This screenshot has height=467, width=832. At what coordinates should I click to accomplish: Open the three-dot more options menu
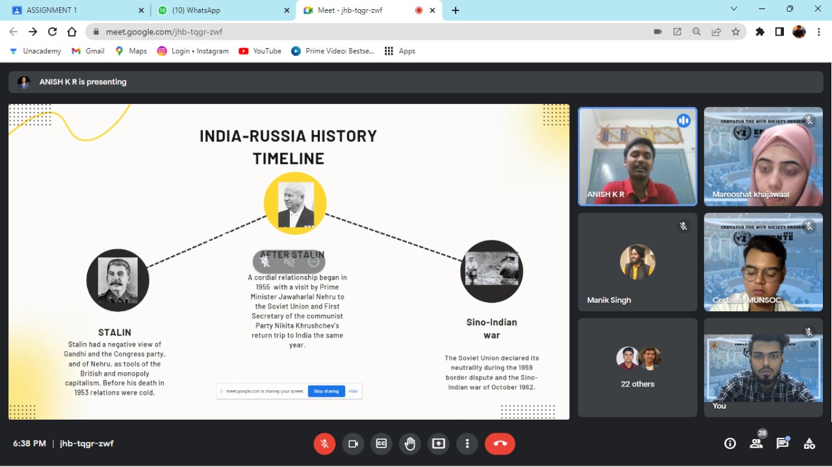(x=467, y=444)
